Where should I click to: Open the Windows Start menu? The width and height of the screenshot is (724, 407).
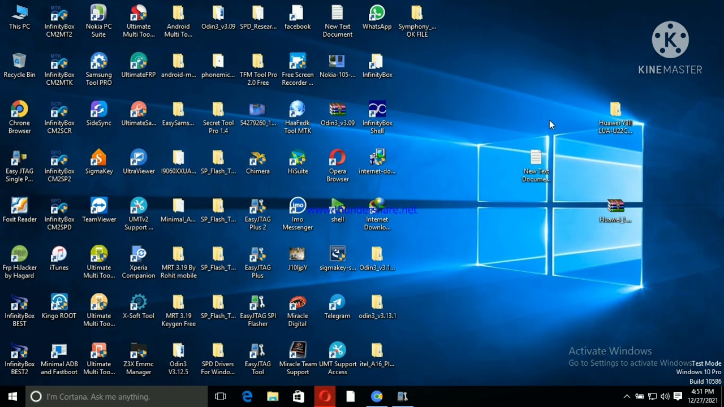pos(12,397)
